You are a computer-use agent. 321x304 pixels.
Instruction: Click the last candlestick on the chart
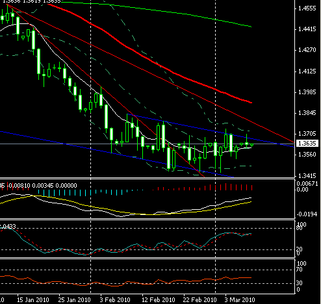tap(251, 145)
